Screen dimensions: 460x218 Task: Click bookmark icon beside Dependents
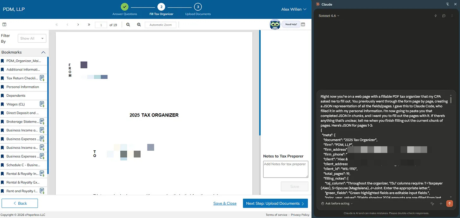click(3, 95)
